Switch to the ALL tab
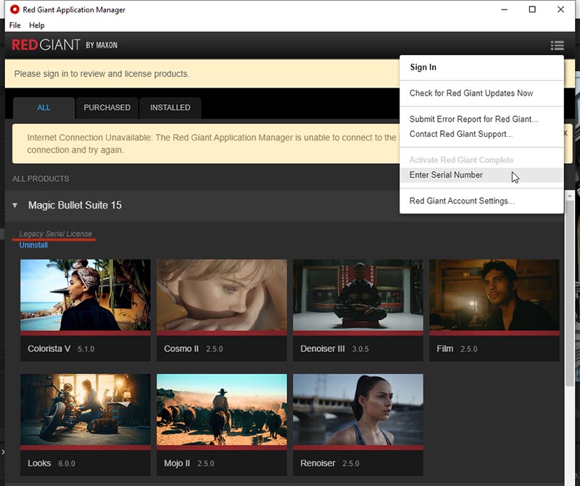580x486 pixels. (x=43, y=107)
